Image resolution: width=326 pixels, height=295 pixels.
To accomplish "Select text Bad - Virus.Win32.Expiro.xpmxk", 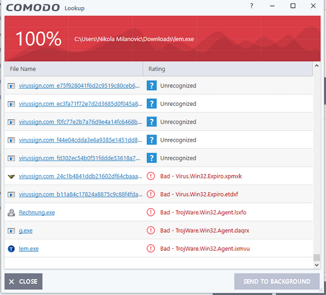I will coord(201,176).
